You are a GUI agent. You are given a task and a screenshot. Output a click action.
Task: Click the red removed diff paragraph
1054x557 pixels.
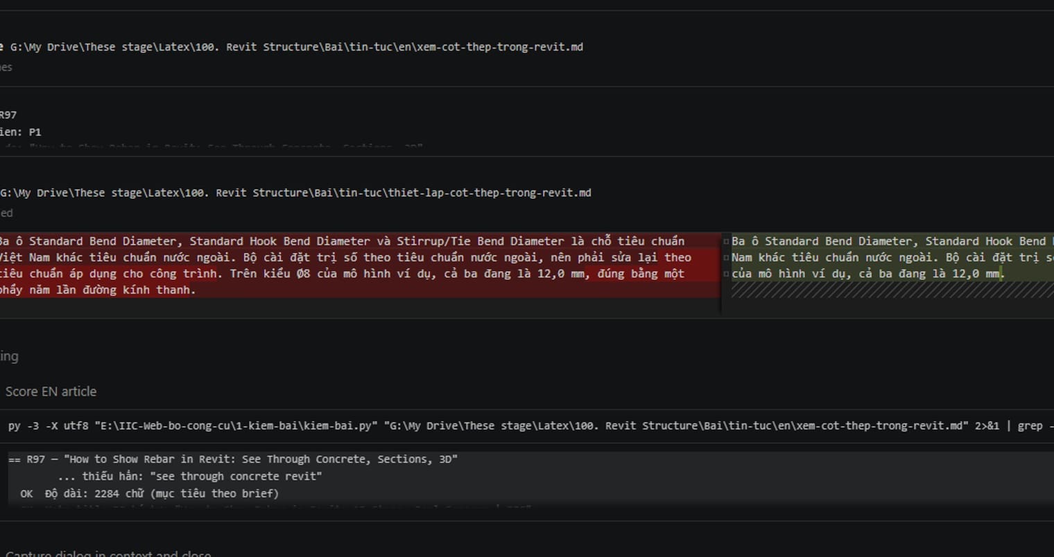click(360, 265)
